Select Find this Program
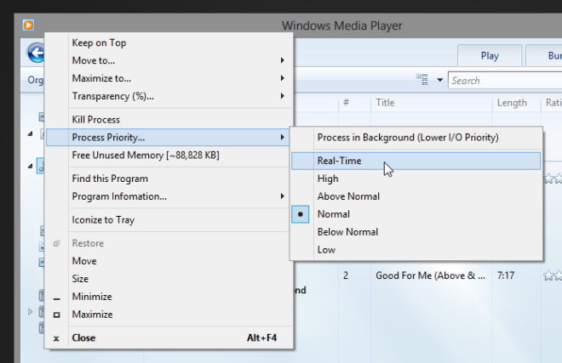The height and width of the screenshot is (363, 562). point(169,179)
